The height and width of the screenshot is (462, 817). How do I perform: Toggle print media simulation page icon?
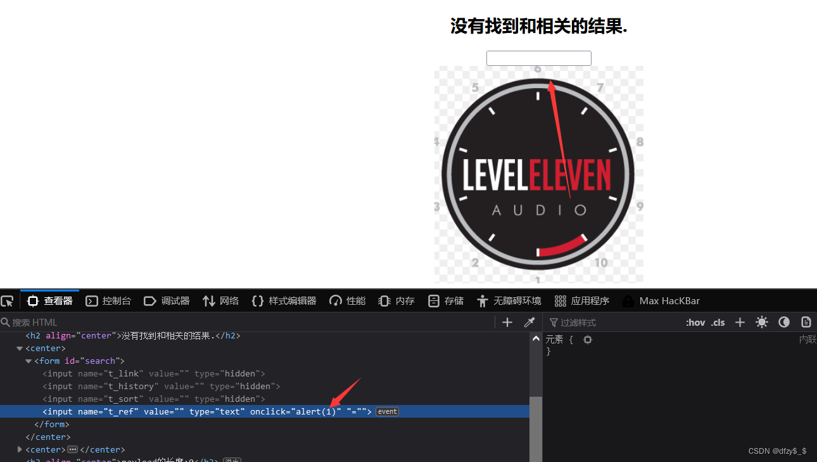[x=806, y=323]
